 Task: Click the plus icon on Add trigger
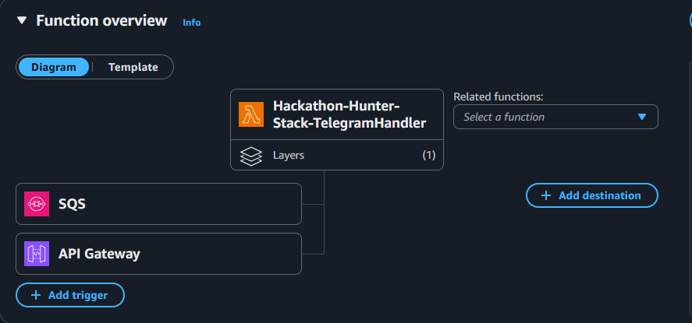point(35,296)
